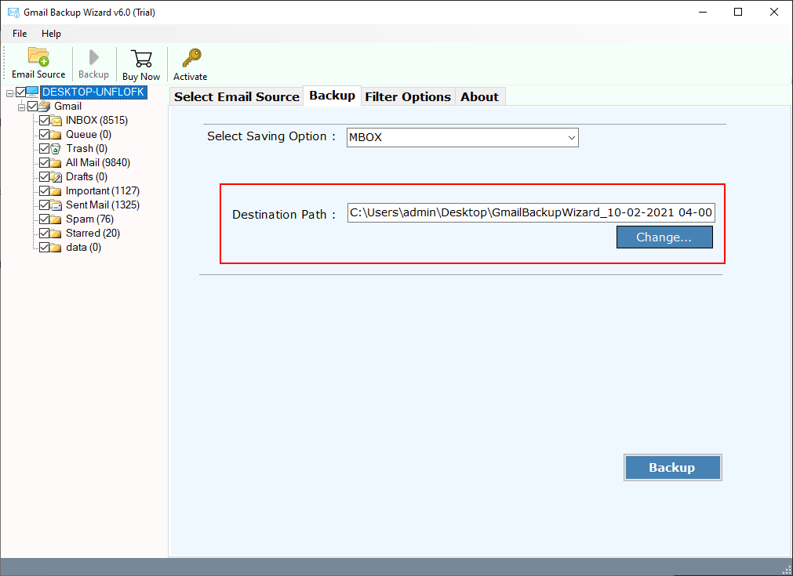Uncheck the Drafts checkbox
The height and width of the screenshot is (576, 793).
(45, 177)
